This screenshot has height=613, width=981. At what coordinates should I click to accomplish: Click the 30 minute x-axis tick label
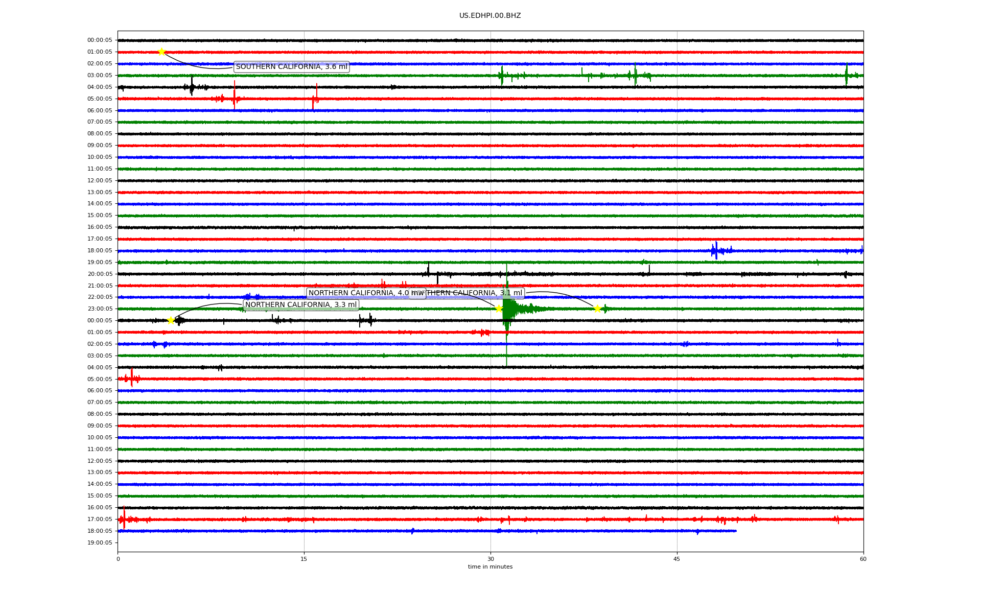coord(491,559)
